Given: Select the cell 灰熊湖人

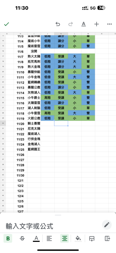Looking at the screenshot, I should (34, 93).
